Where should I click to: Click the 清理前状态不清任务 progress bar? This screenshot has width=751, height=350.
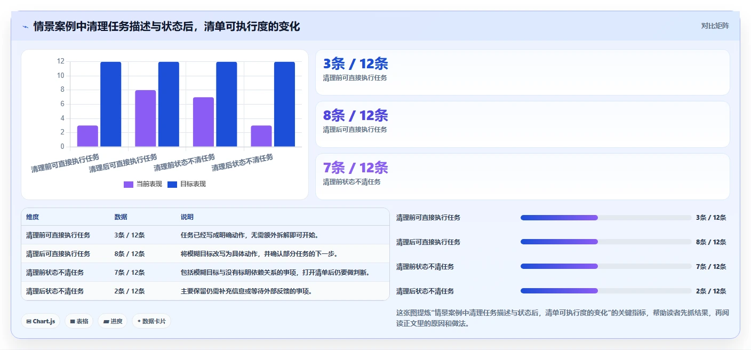(606, 266)
